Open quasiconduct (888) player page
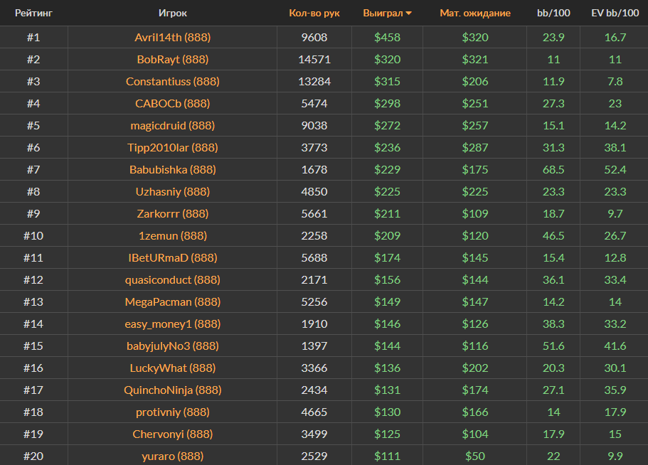This screenshot has height=465, width=648. coord(172,279)
